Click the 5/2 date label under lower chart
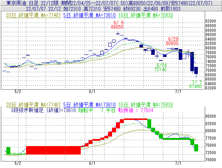This screenshot has width=222, height=168. [x=18, y=163]
